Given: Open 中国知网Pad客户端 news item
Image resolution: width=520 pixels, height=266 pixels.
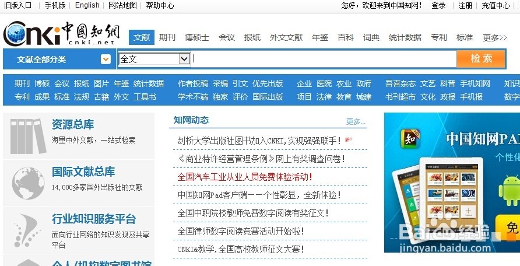Looking at the screenshot, I should point(259,195).
